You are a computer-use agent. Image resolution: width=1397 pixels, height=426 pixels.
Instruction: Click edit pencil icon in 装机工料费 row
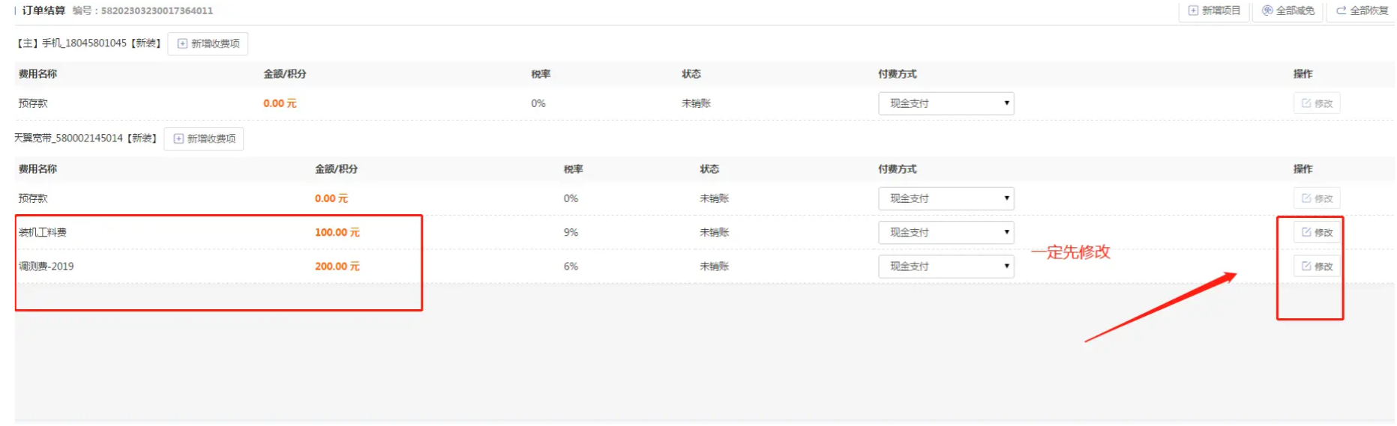pyautogui.click(x=1306, y=232)
